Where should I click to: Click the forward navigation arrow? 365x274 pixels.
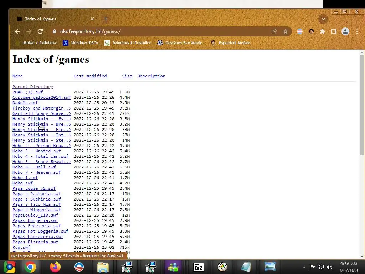(29, 31)
